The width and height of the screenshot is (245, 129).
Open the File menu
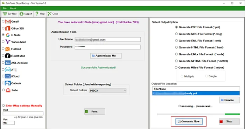click(x=5, y=8)
